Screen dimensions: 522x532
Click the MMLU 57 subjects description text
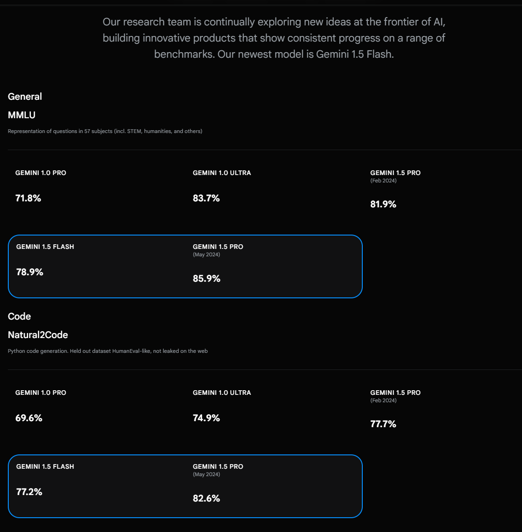[x=105, y=131]
